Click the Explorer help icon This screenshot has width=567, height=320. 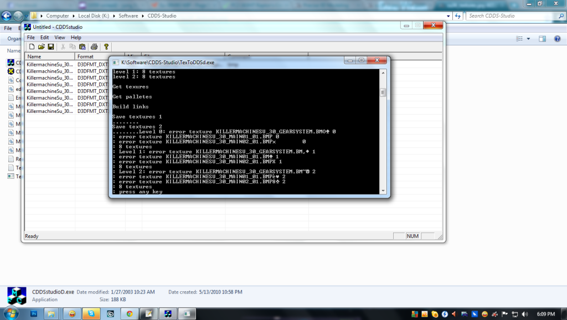click(557, 39)
